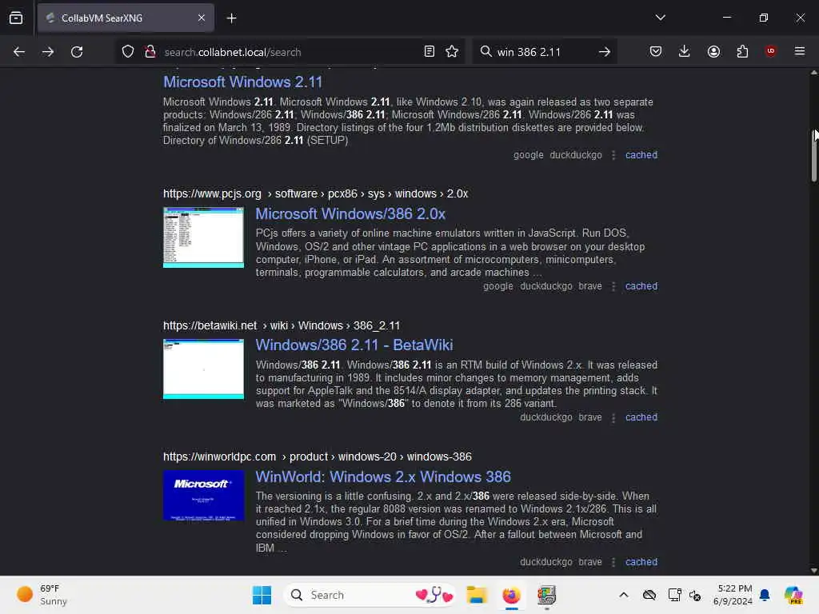Open cached link for pcjs.org result
Image resolution: width=819 pixels, height=614 pixels.
(641, 286)
